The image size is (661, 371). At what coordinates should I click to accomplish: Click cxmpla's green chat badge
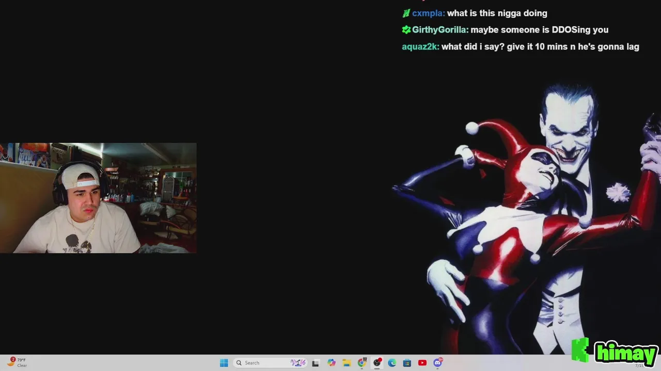click(406, 13)
